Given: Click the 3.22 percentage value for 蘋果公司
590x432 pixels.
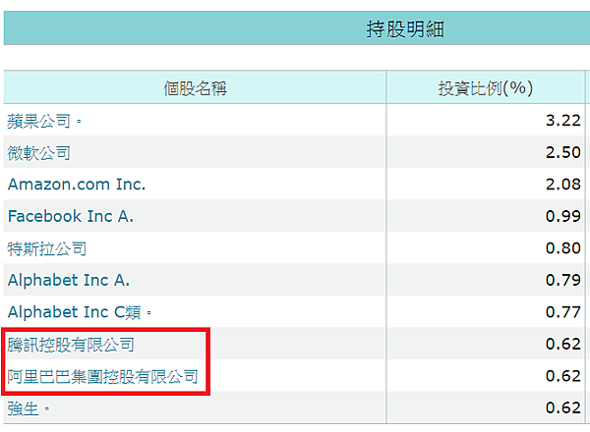Looking at the screenshot, I should [562, 121].
